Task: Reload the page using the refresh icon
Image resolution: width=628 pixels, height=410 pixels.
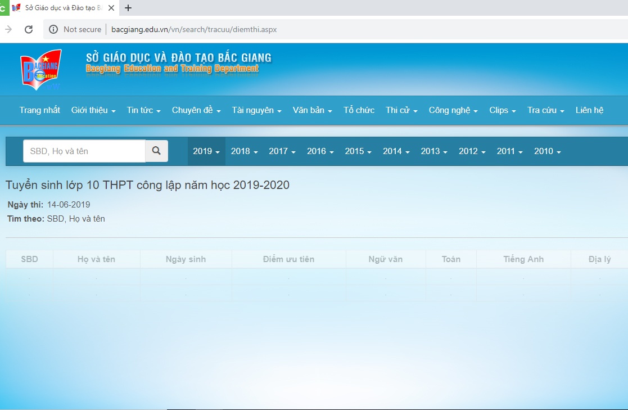Action: pyautogui.click(x=28, y=29)
